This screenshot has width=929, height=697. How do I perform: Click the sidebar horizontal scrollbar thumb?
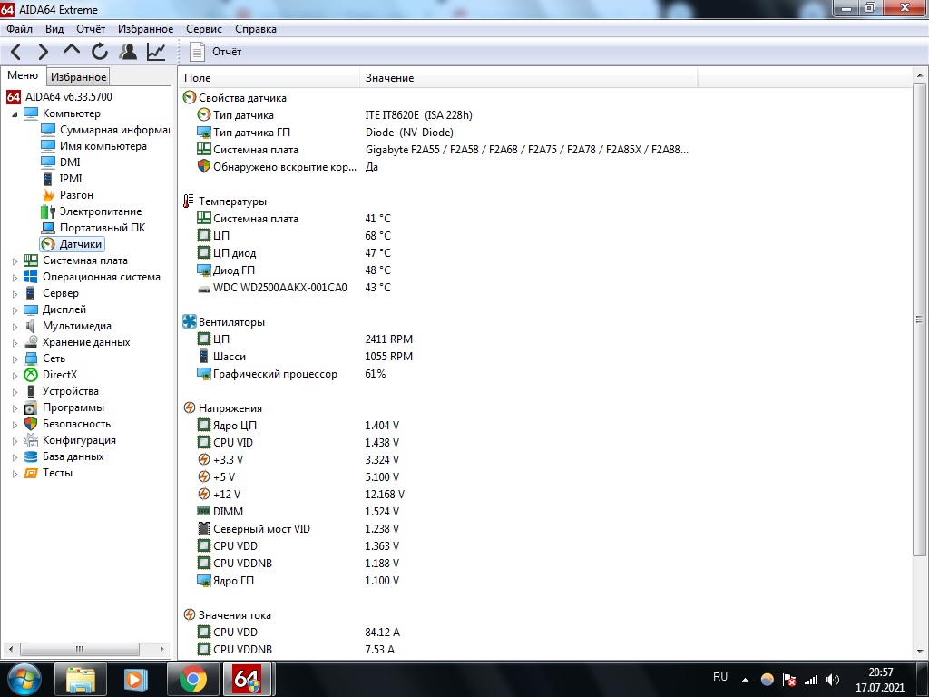tap(80, 649)
